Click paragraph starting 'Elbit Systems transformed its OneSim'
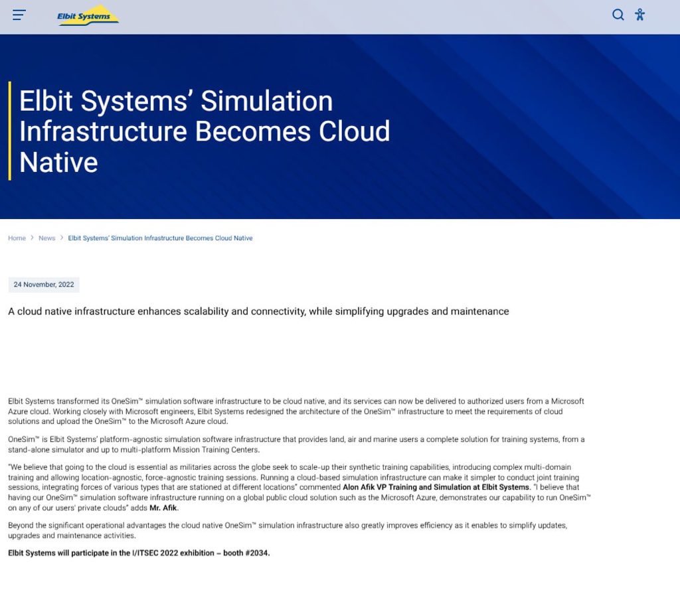680x594 pixels. (x=296, y=411)
